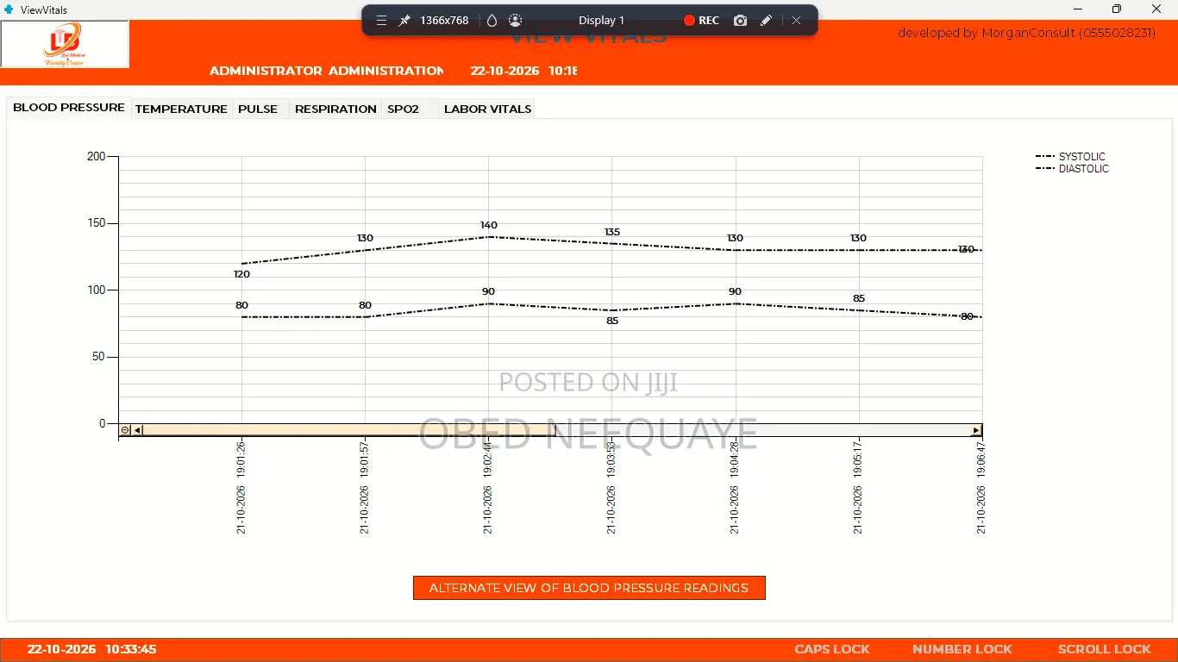This screenshot has width=1178, height=662.
Task: Take a screenshot with the camera icon
Action: click(740, 20)
